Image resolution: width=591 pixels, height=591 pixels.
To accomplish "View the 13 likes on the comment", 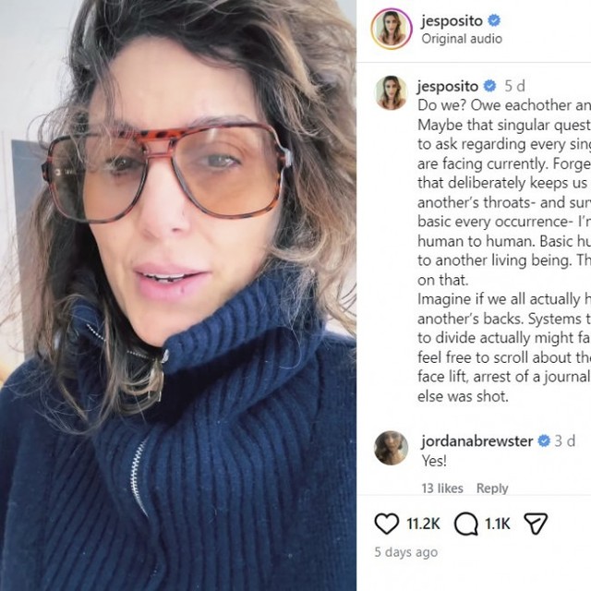I will (x=442, y=488).
